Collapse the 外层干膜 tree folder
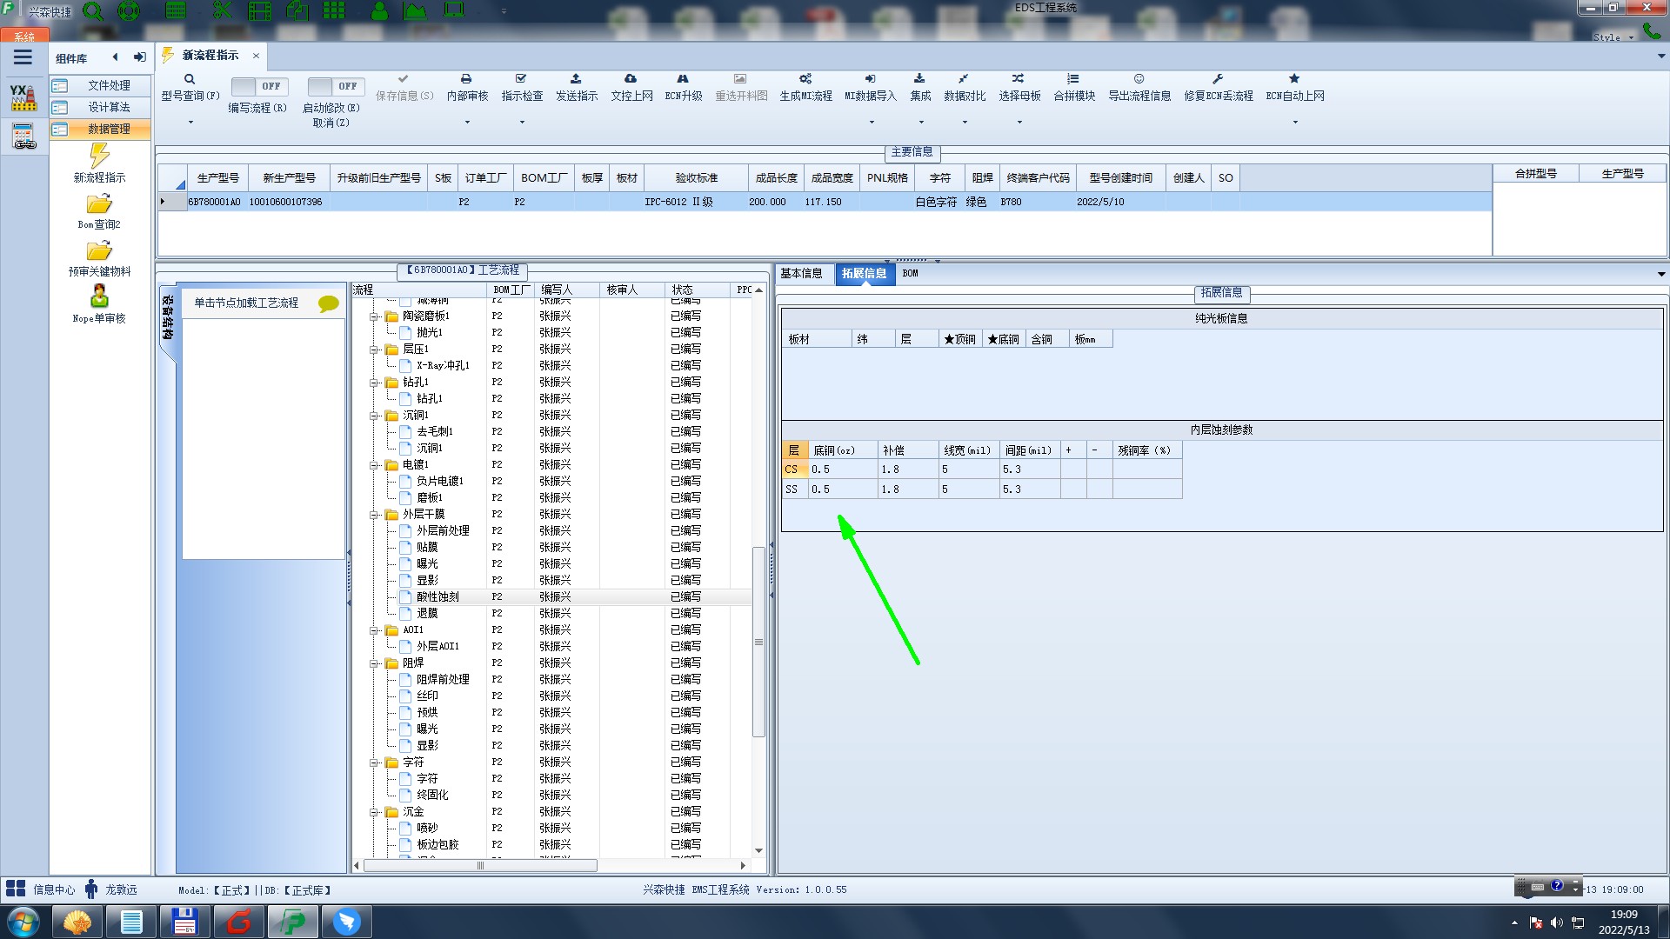This screenshot has height=939, width=1670. tap(375, 515)
